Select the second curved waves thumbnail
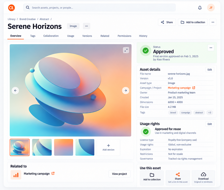Image resolution: width=224 pixels, height=190 pixels. (42, 147)
